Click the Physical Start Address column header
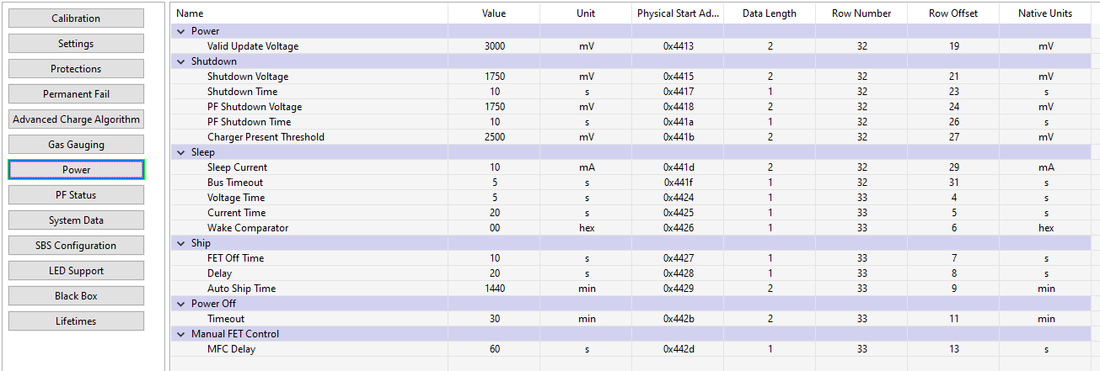 (x=678, y=13)
